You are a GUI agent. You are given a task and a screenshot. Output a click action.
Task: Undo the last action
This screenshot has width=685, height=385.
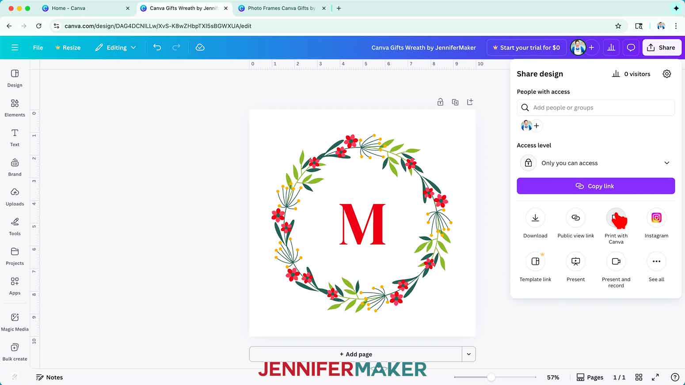(157, 47)
